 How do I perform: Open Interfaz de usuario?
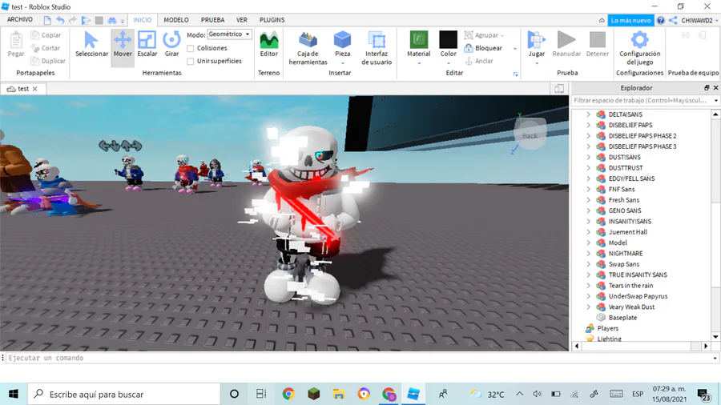click(x=377, y=48)
